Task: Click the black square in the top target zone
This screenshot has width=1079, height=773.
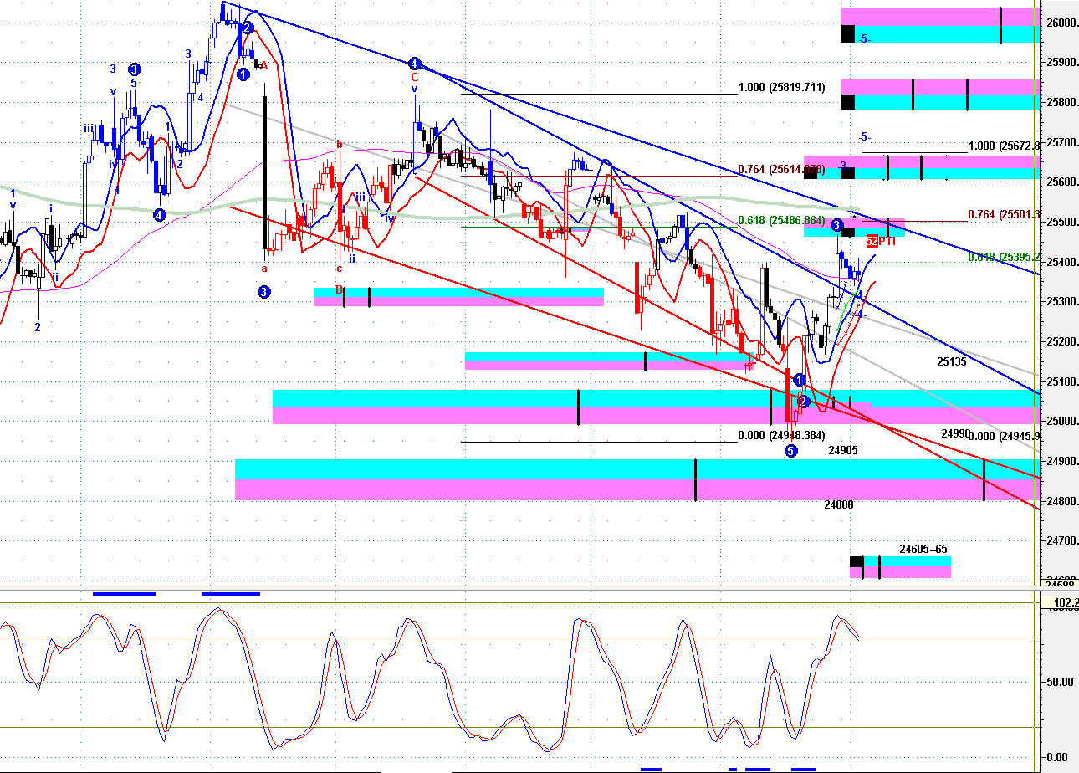Action: coord(848,34)
